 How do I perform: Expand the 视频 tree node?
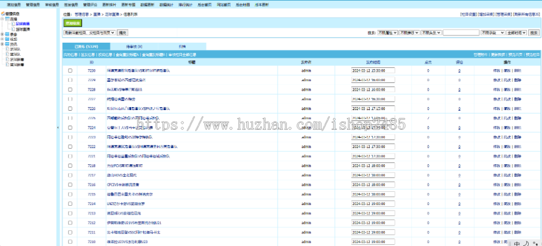click(x=2, y=39)
